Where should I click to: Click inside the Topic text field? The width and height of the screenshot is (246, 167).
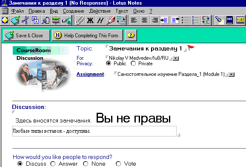coord(146,48)
